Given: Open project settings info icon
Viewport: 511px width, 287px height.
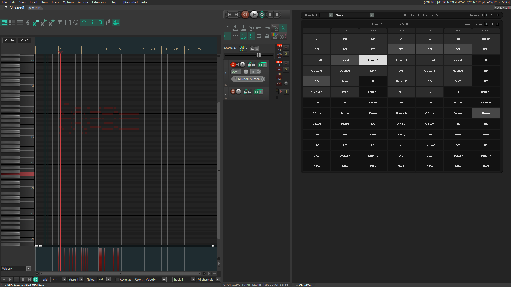Looking at the screenshot, I should 251,28.
